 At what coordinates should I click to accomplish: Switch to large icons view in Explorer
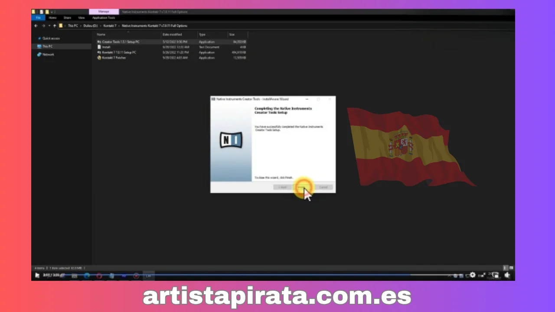tap(511, 268)
